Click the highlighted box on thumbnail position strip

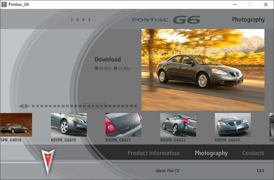[94, 106]
